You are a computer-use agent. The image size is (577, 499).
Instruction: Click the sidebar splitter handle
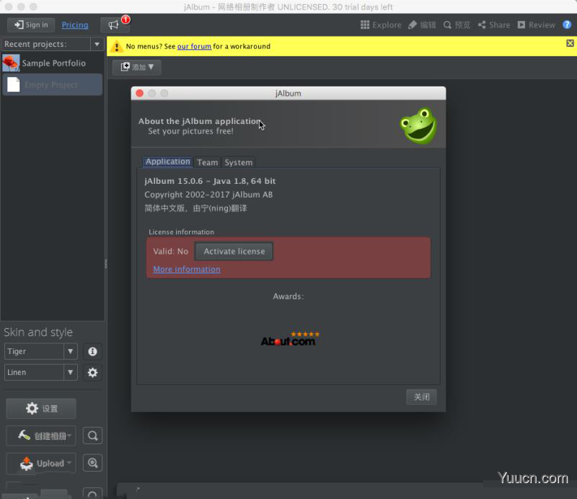(106, 263)
